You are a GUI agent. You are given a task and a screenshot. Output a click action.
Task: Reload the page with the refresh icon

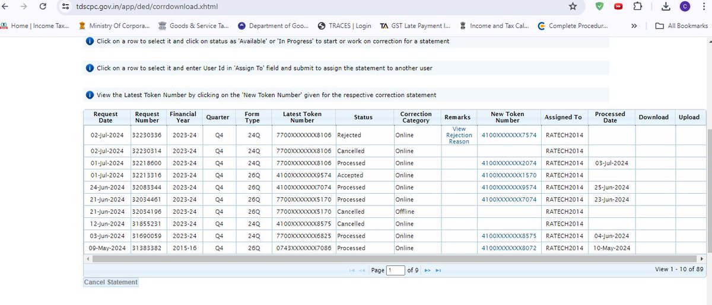pos(43,7)
